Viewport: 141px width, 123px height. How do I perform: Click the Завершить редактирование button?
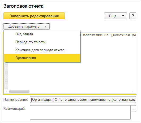coord(34,16)
